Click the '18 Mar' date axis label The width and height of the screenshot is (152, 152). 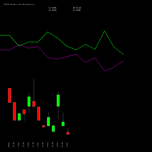point(43,144)
